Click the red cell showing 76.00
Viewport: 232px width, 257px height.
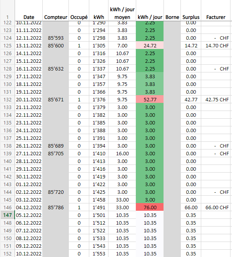[150, 207]
